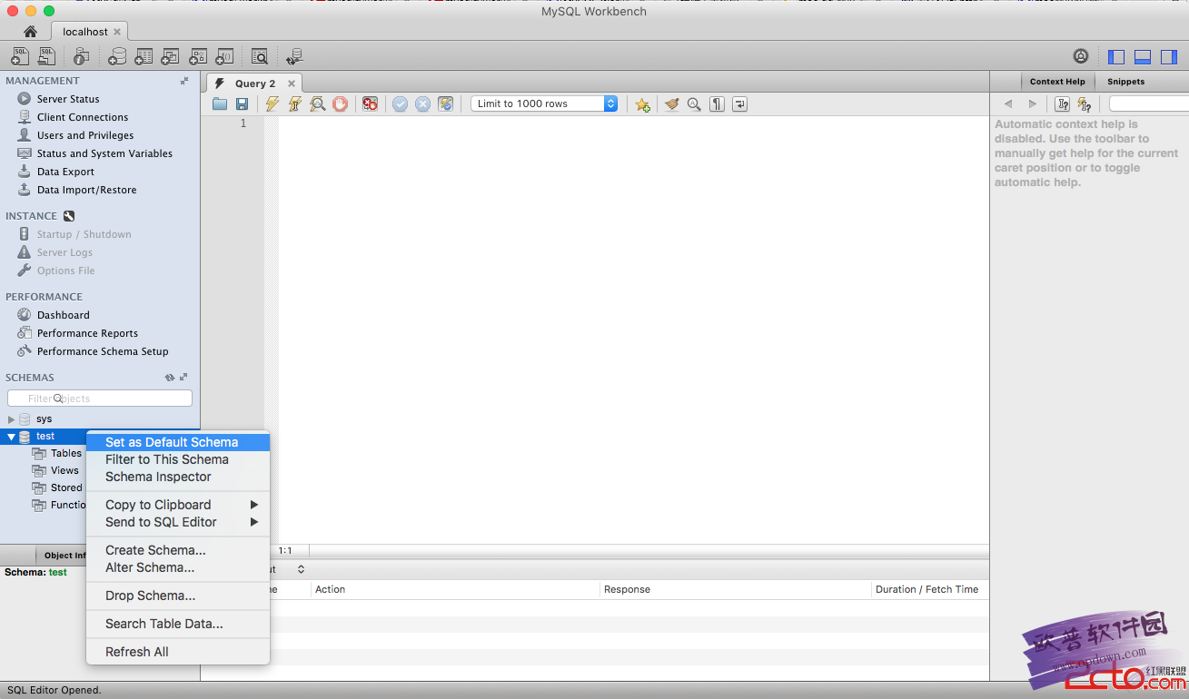Add query to snippets with the star icon

(642, 103)
